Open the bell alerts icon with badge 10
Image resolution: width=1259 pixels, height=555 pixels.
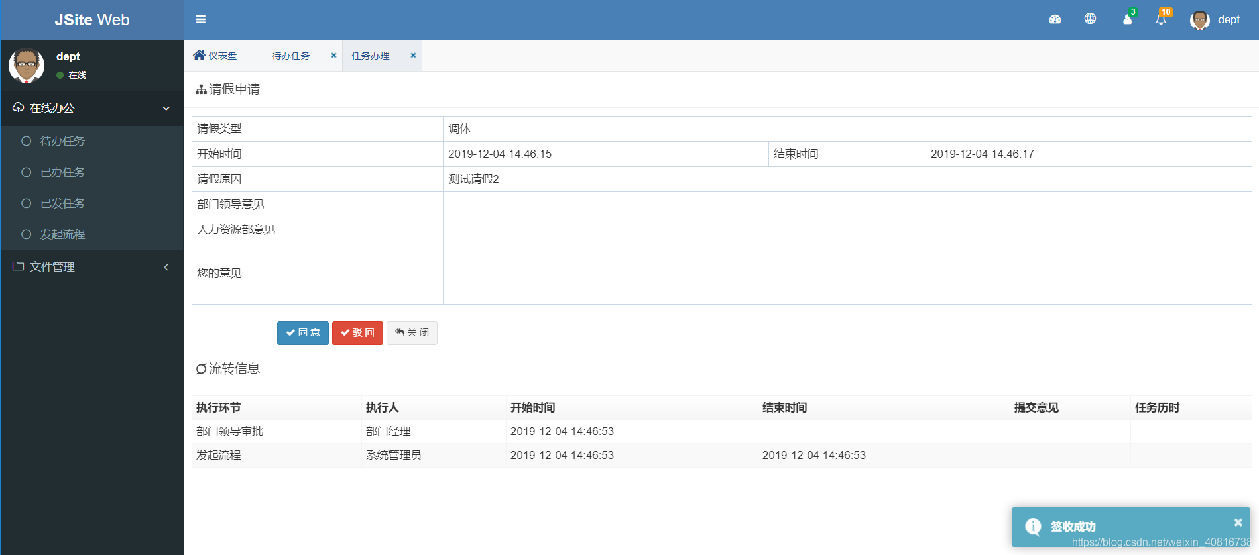tap(1161, 19)
